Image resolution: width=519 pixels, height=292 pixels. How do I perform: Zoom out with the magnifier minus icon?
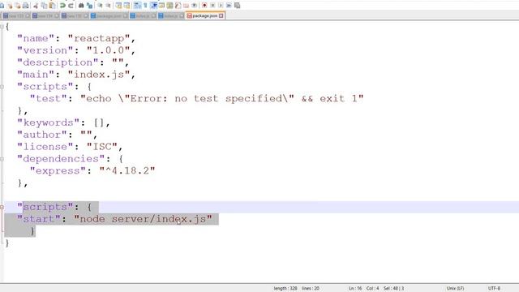pos(108,6)
